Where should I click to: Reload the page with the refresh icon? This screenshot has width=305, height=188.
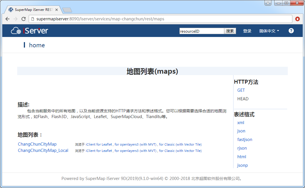point(24,19)
